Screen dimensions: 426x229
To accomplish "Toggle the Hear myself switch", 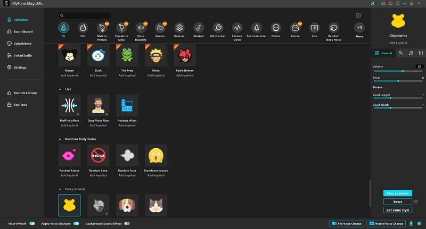I will click(32, 224).
